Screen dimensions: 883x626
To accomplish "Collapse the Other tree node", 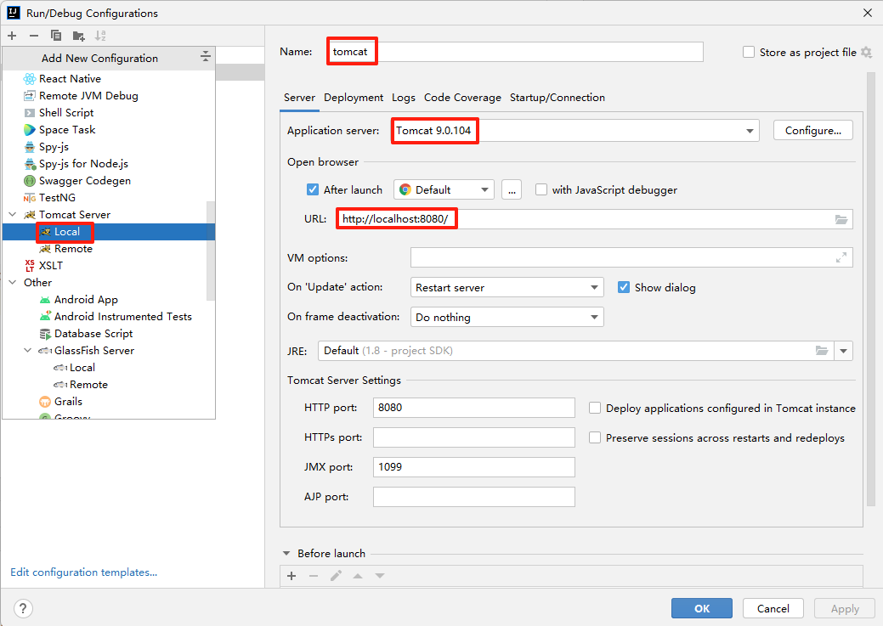I will 13,283.
